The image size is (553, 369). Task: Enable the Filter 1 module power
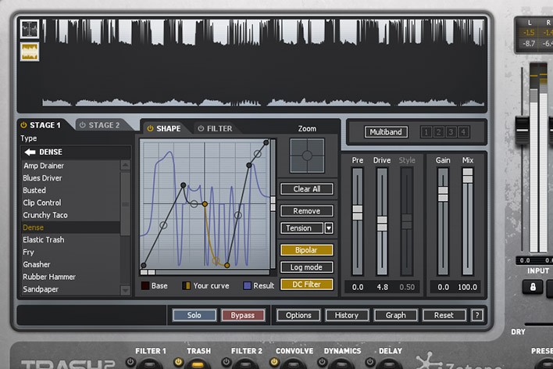[x=130, y=362]
